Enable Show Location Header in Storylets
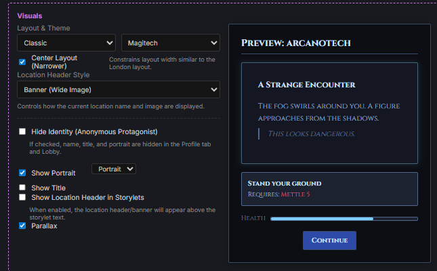Image resolution: width=437 pixels, height=271 pixels. [22, 197]
